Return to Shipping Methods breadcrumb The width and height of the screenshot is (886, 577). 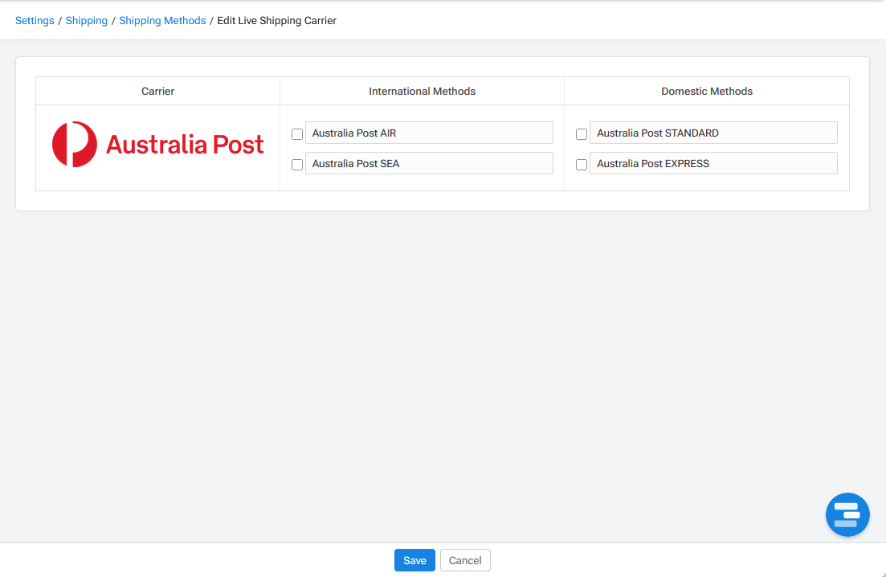pyautogui.click(x=162, y=20)
